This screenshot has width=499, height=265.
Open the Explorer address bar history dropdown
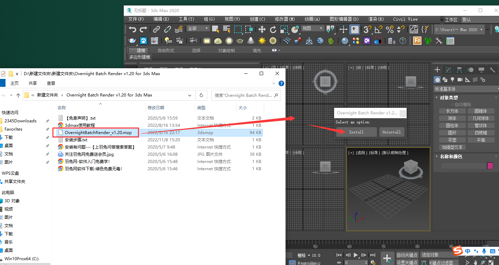(x=190, y=95)
